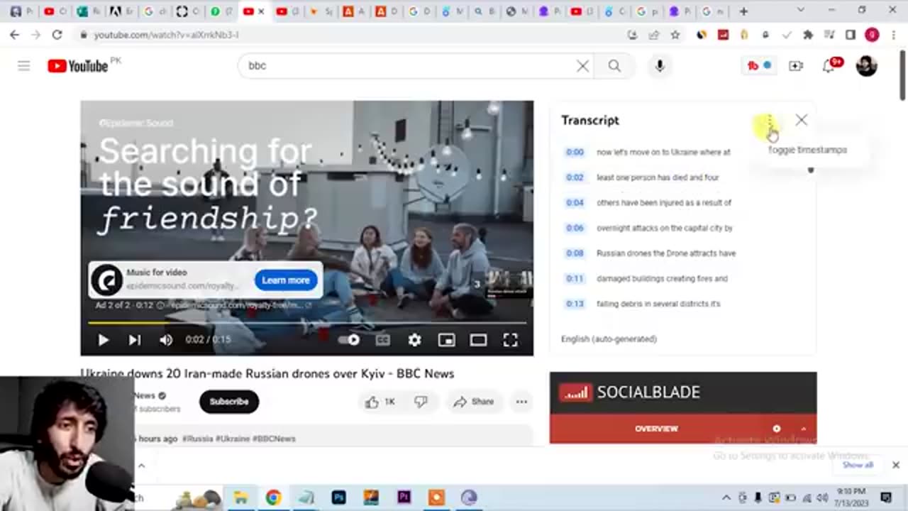Show hidden system tray icons

click(x=726, y=498)
